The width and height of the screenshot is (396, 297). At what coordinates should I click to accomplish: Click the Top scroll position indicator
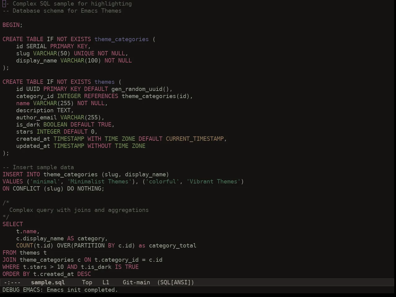(87, 282)
